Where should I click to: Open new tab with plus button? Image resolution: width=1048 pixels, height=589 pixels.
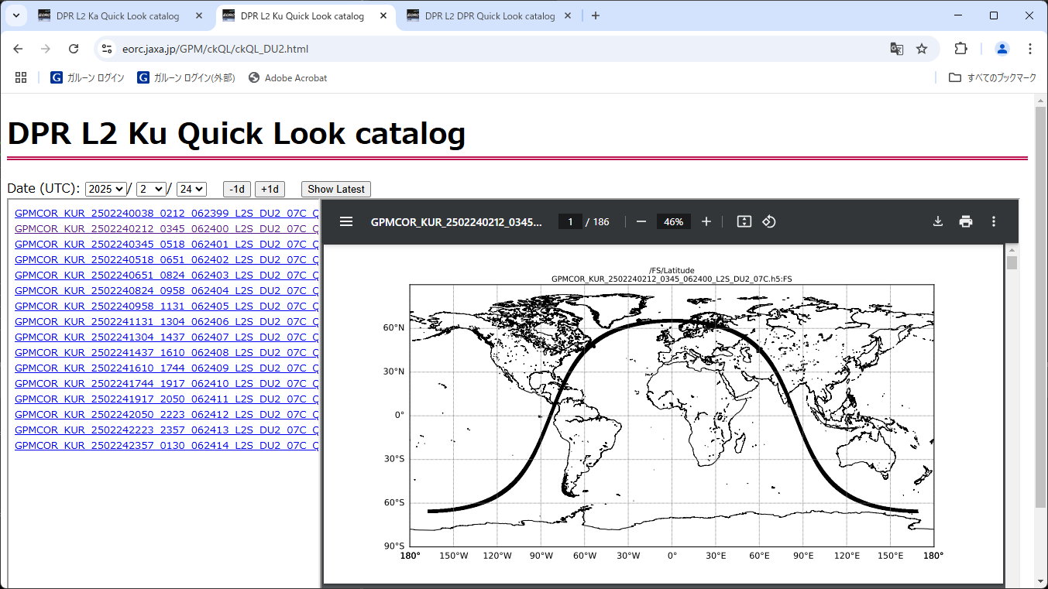point(595,15)
